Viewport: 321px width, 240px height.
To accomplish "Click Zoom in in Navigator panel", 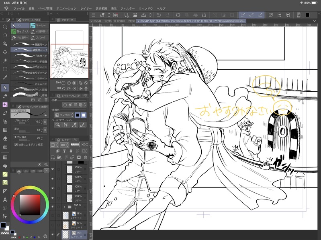I will [x=69, y=83].
